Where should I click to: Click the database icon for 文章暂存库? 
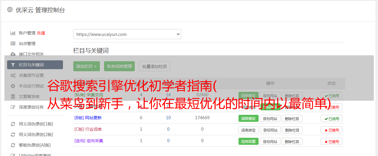coord(13,97)
